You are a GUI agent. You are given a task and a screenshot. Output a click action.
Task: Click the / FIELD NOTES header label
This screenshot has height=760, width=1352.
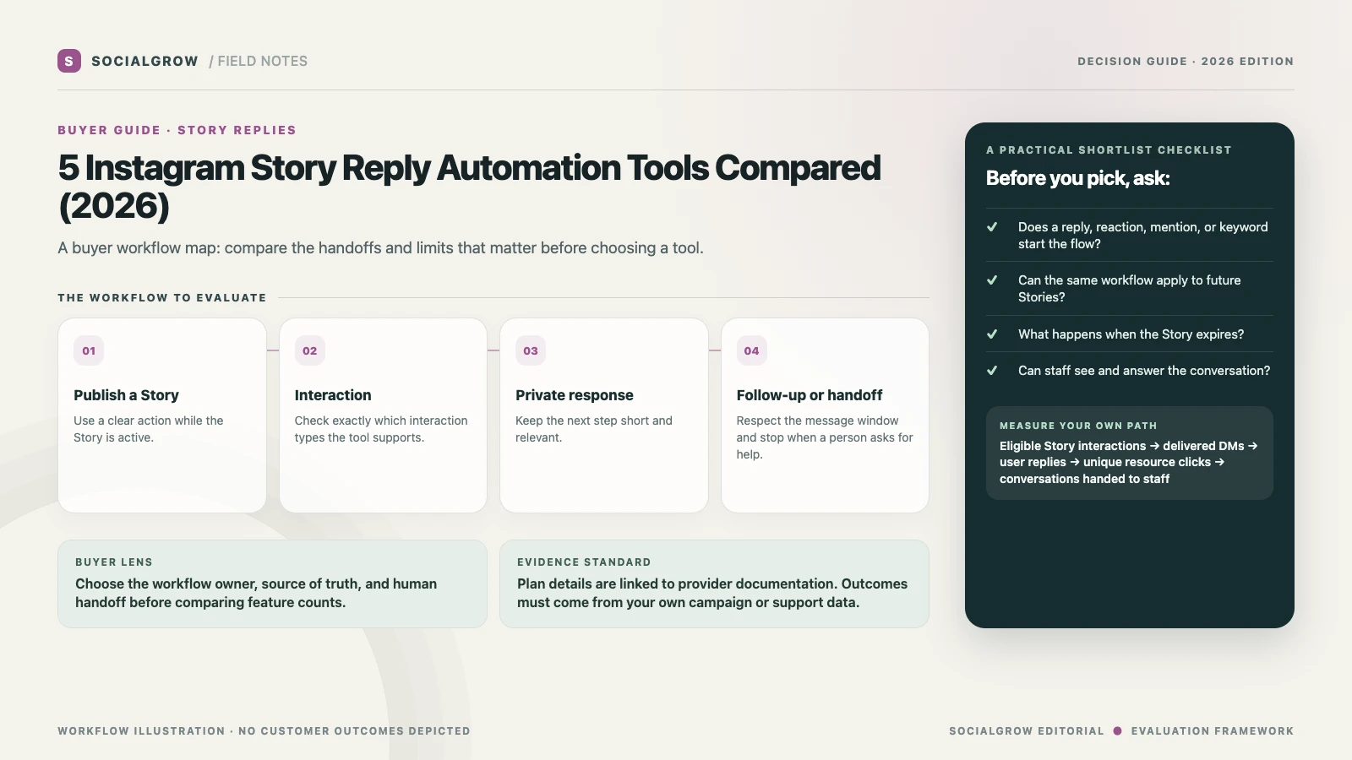259,61
